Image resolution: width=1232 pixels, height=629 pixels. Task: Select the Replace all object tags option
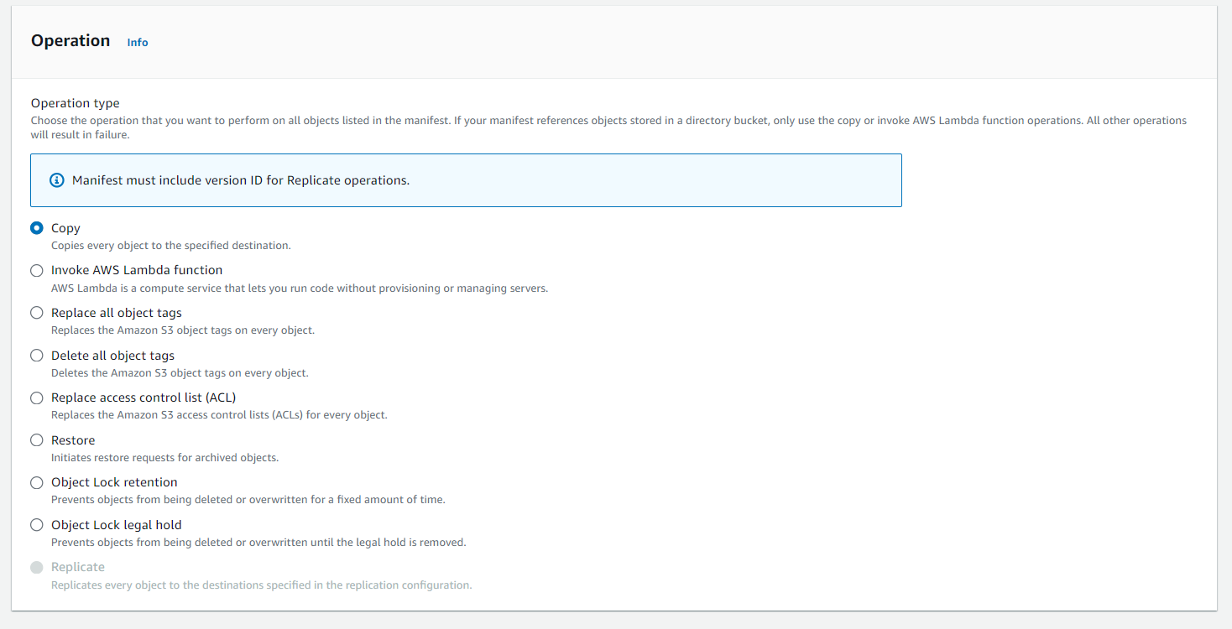[37, 313]
